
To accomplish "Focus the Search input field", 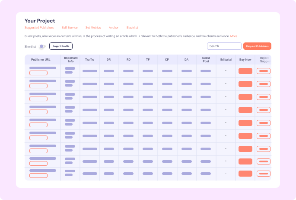I will tap(224, 46).
